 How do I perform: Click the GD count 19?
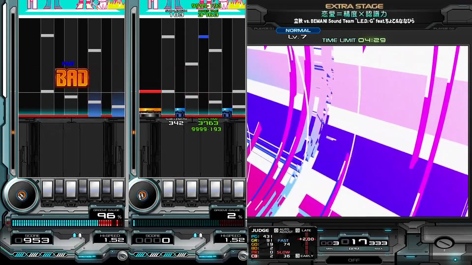[x=269, y=244]
